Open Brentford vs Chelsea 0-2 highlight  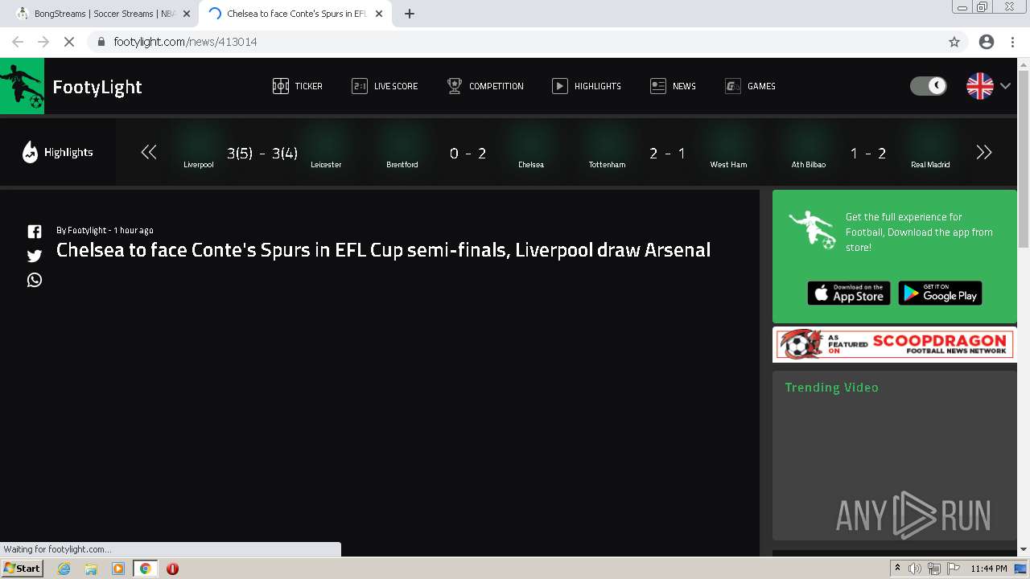click(x=468, y=153)
